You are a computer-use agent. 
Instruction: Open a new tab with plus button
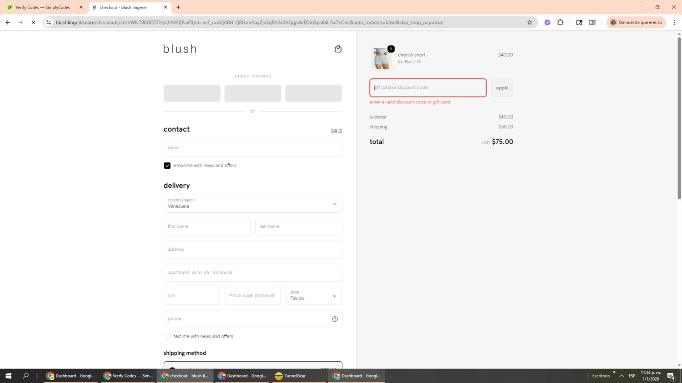tap(178, 7)
